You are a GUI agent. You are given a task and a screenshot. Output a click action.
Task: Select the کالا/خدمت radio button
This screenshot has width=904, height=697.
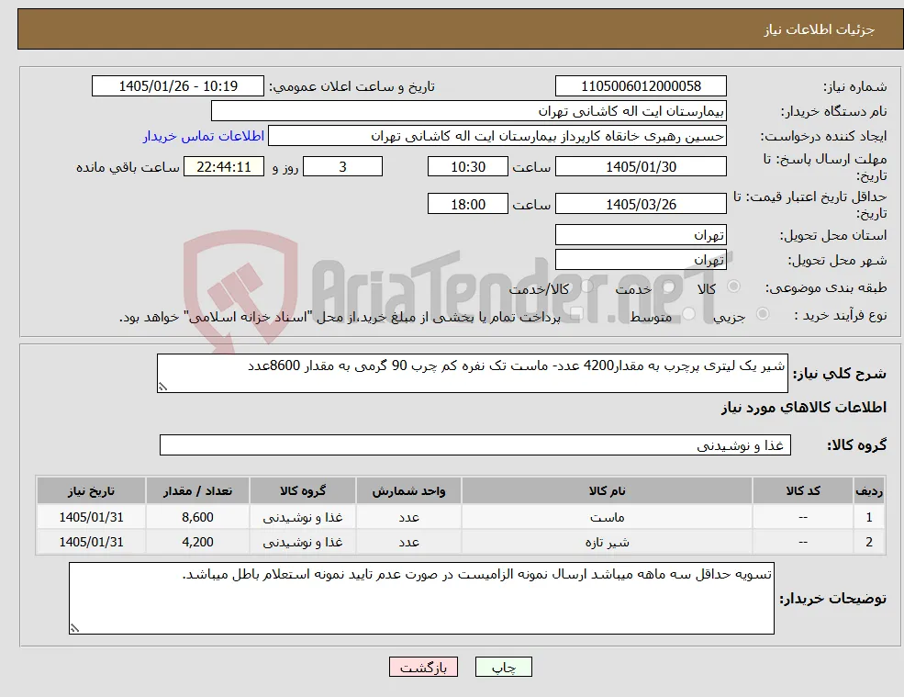coord(586,287)
